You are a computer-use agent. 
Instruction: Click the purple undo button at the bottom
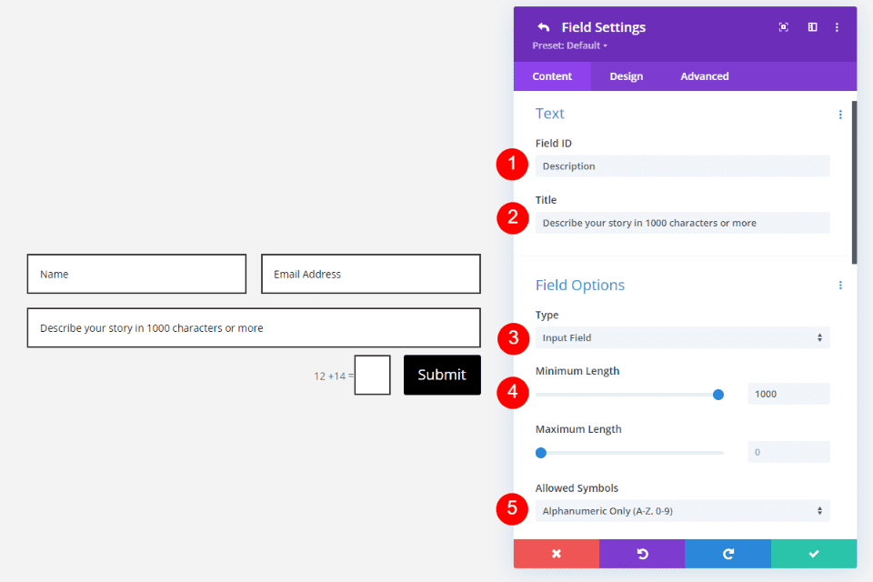click(x=642, y=553)
